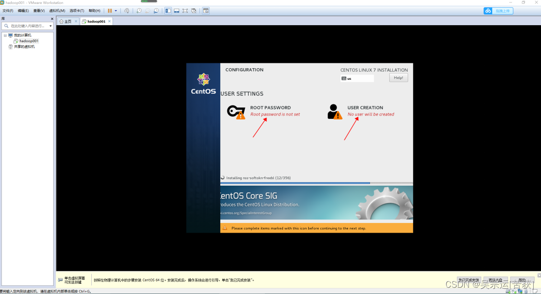Close the library panel

[52, 19]
